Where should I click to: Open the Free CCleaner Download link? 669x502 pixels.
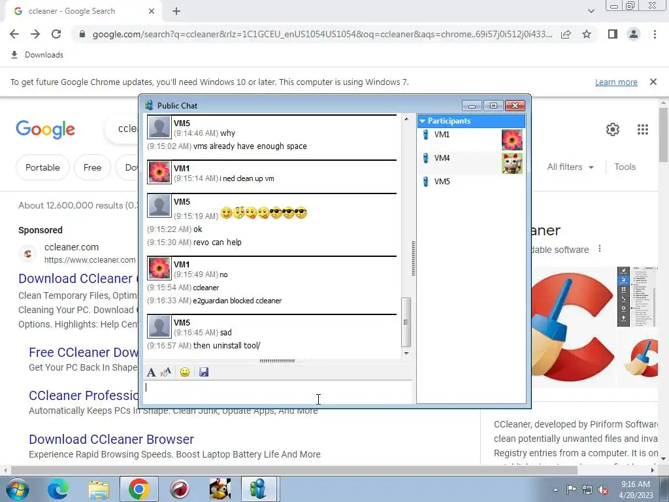pyautogui.click(x=84, y=352)
